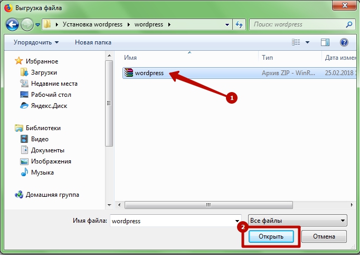
Task: Go back with the blue Back arrow
Action: [12, 24]
